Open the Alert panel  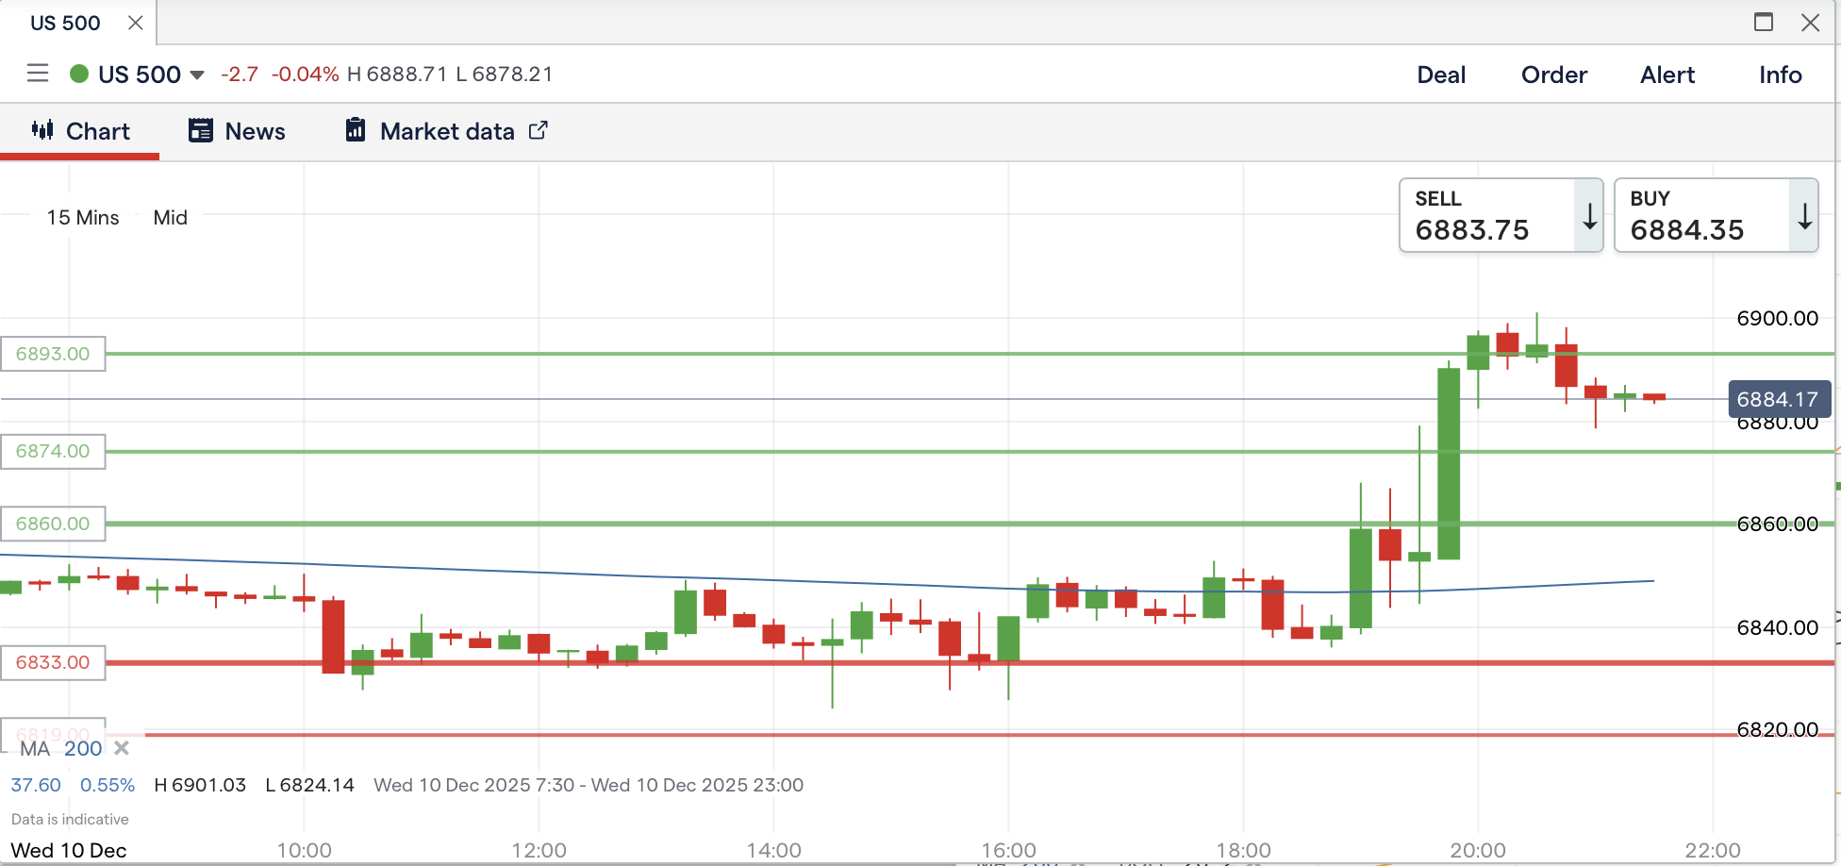[x=1667, y=75]
